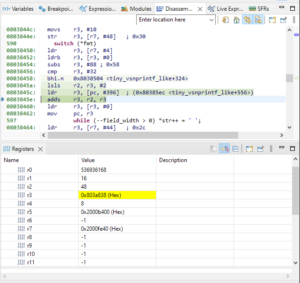Click the 'mov pc, r3' instruction
This screenshot has height=283, width=300.
(x=70, y=113)
